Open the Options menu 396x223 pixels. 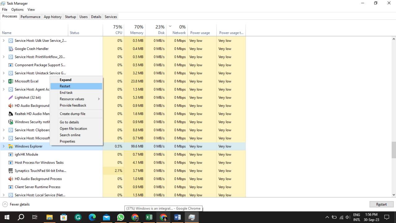point(17,9)
